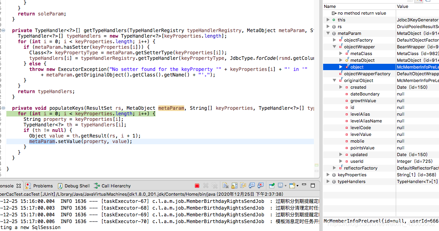The image size is (439, 231).
Task: Click the Call Hierarchy tab icon
Action: point(97,186)
